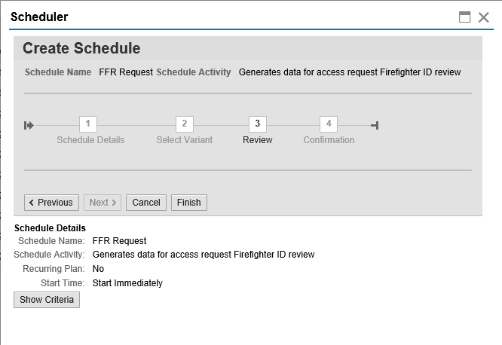Screen dimensions: 502x345
Task: Select step 3 number box in roadmap
Action: click(x=257, y=124)
